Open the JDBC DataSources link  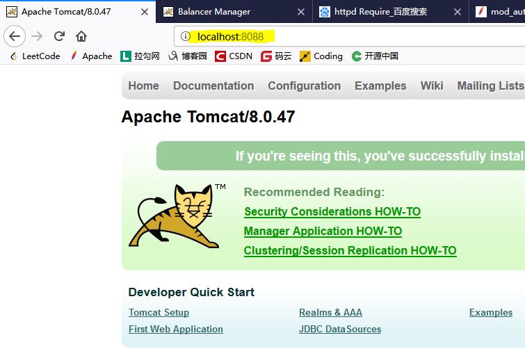[x=340, y=329]
